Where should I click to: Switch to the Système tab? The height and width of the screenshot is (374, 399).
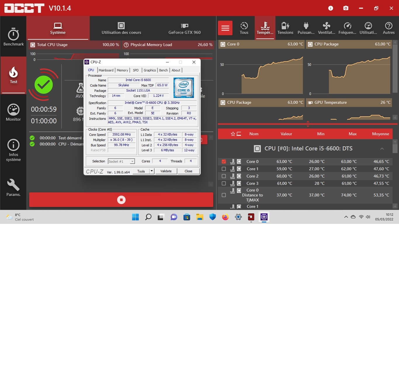(58, 28)
